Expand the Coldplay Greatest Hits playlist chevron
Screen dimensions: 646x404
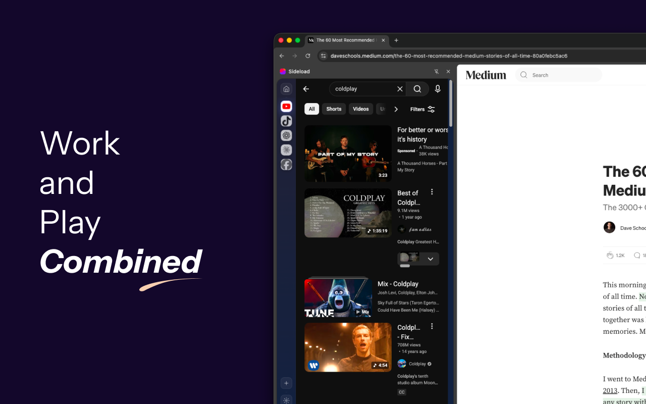430,259
